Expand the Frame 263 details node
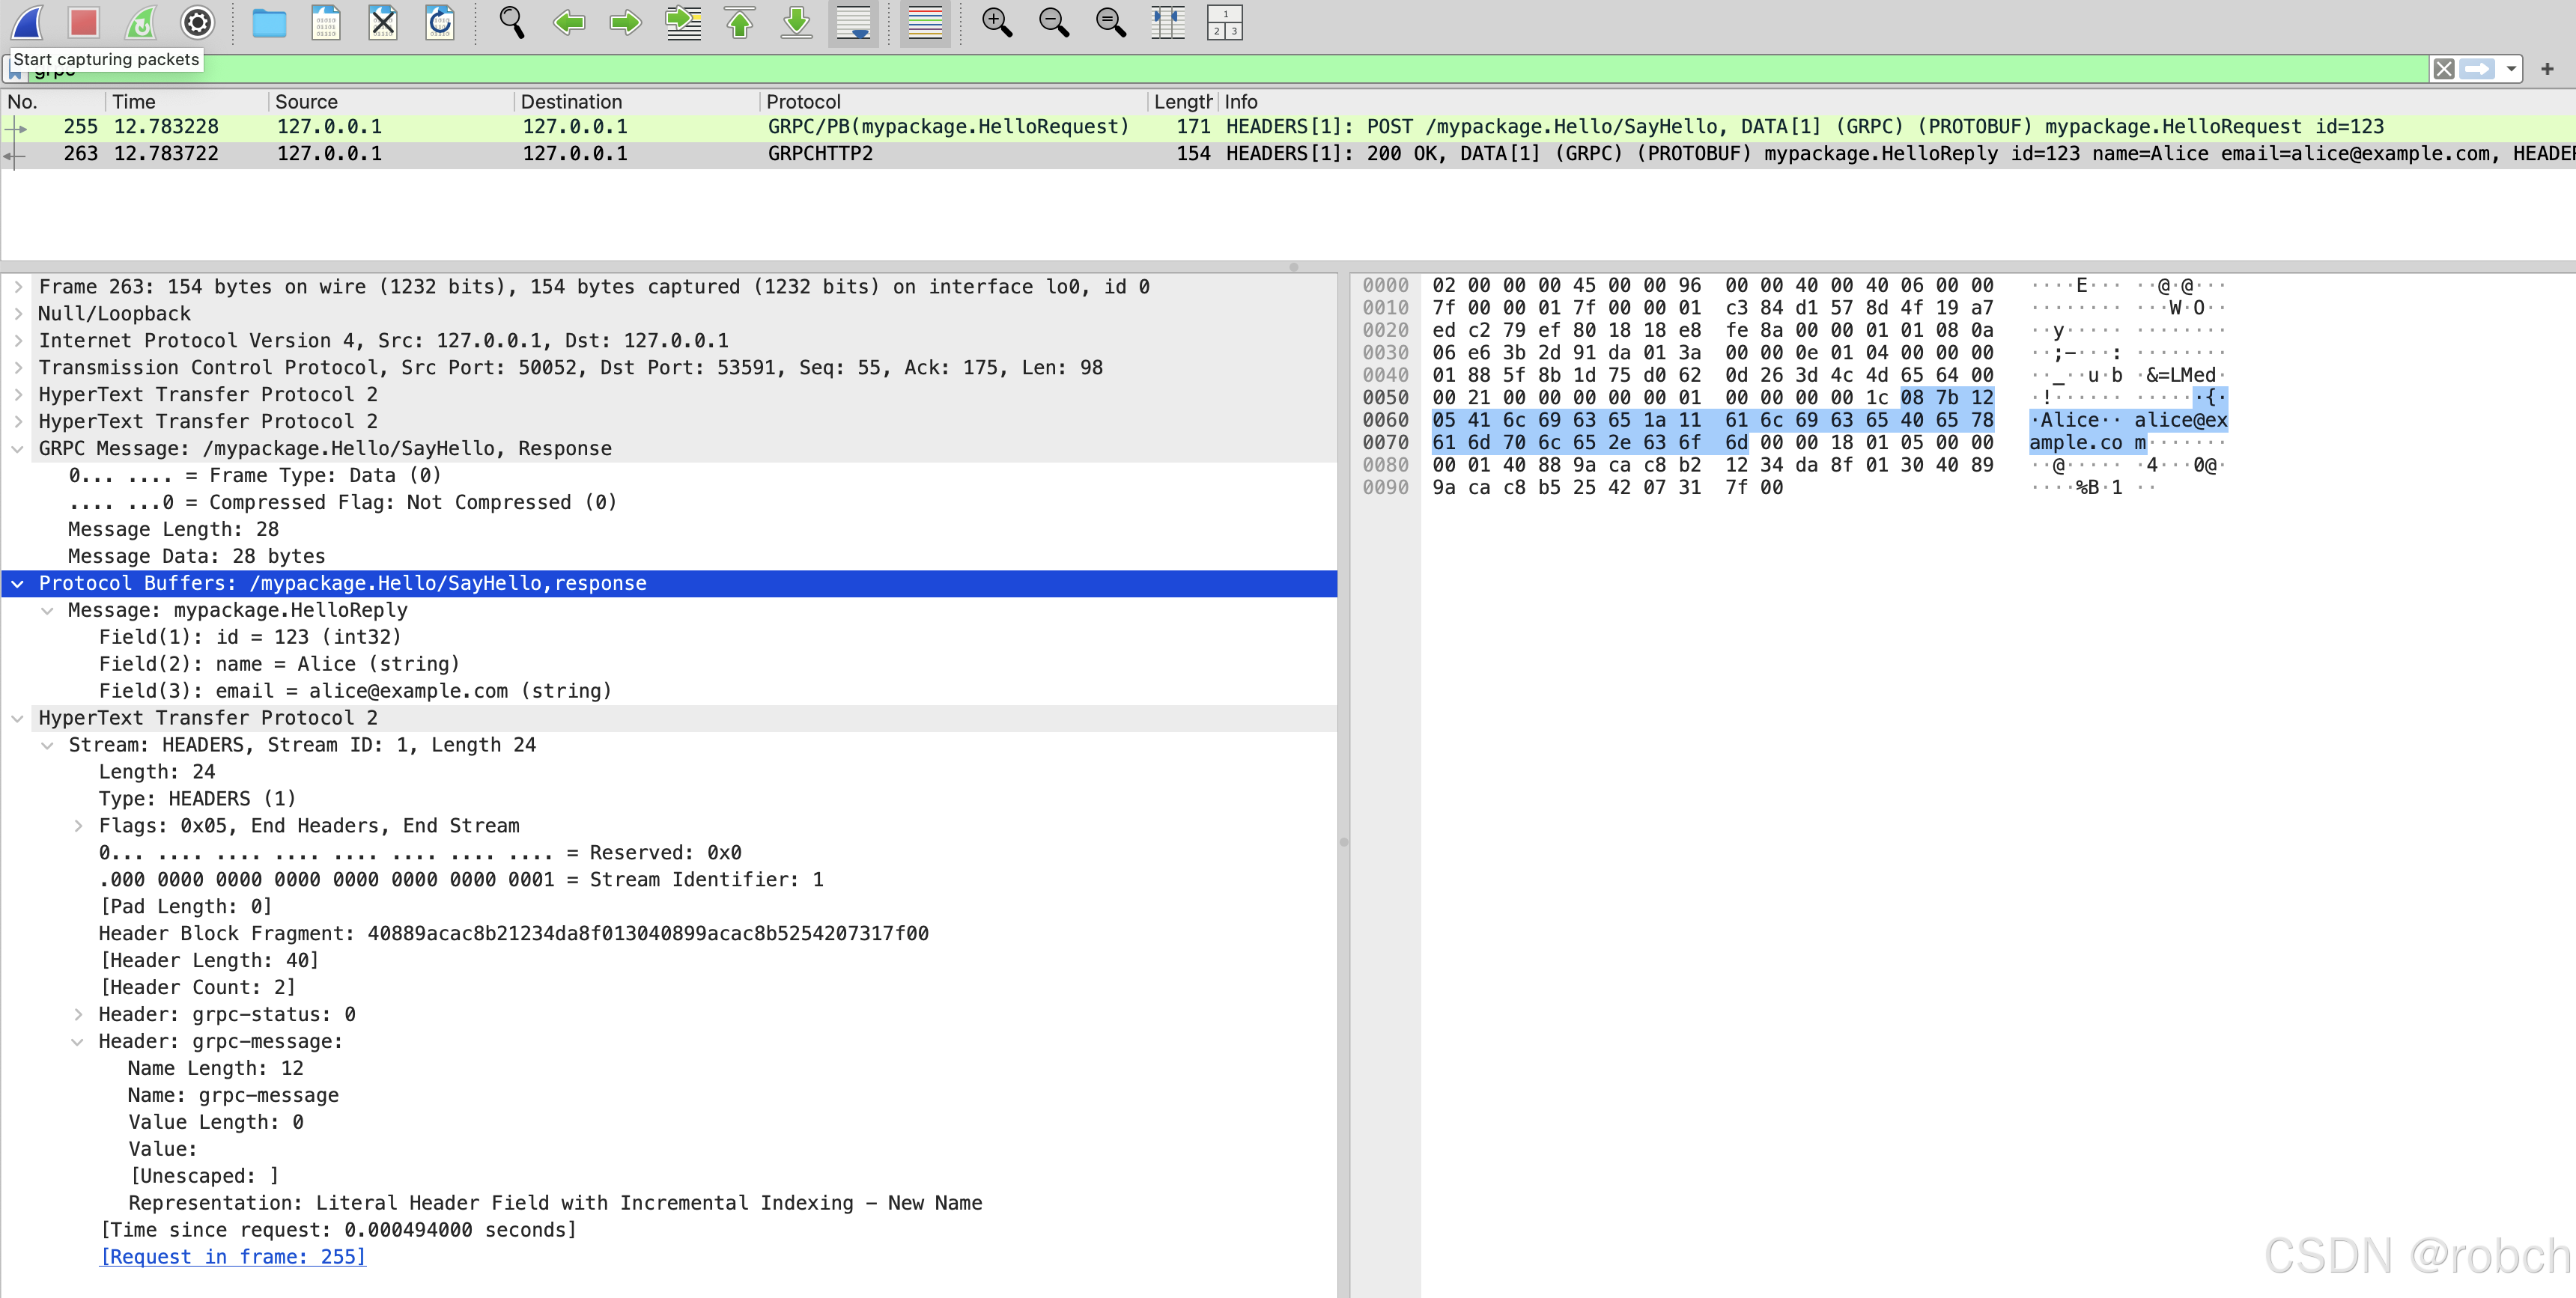2576x1298 pixels. point(18,287)
